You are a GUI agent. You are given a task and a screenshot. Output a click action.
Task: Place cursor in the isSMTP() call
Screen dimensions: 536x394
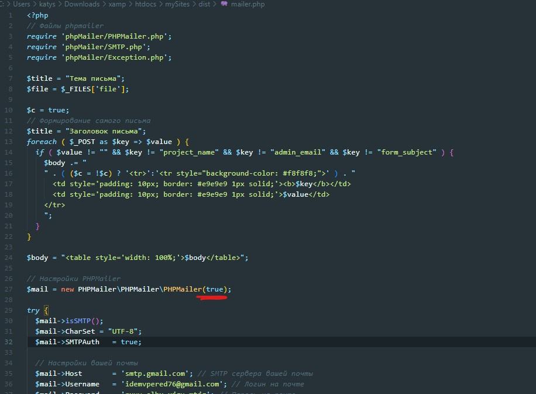coord(84,321)
